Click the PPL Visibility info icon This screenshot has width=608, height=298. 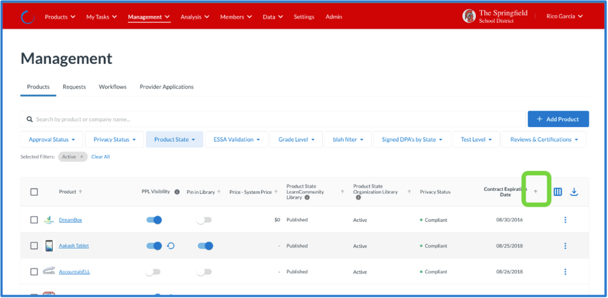(177, 192)
